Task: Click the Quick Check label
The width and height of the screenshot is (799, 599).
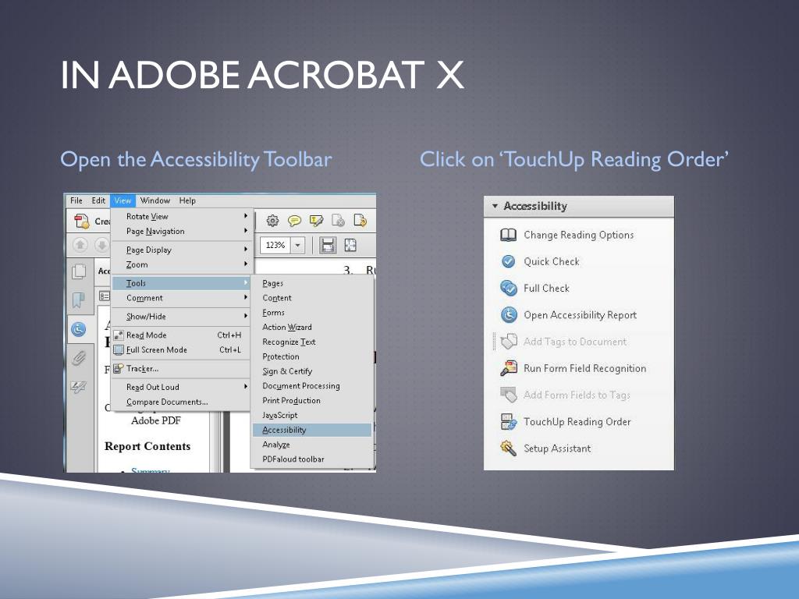Action: (552, 261)
